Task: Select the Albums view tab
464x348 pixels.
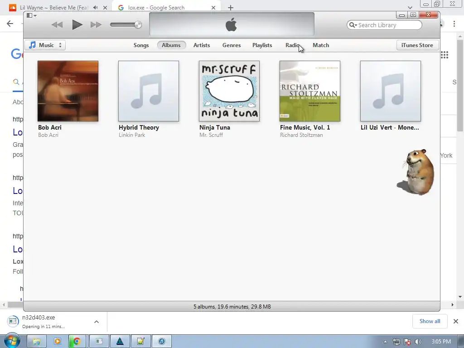Action: click(x=171, y=45)
